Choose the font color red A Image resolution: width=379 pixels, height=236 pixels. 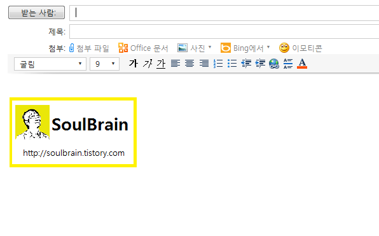click(x=302, y=64)
